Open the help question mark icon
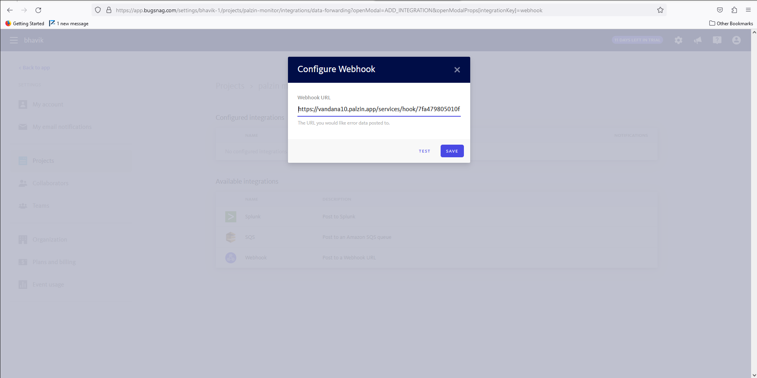 717,40
